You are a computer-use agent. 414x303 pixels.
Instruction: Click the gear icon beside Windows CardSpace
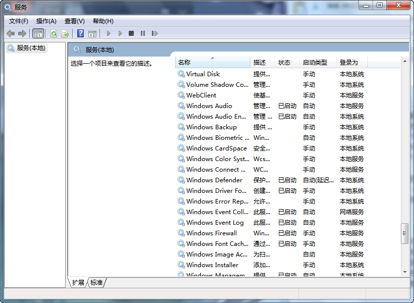tap(181, 148)
